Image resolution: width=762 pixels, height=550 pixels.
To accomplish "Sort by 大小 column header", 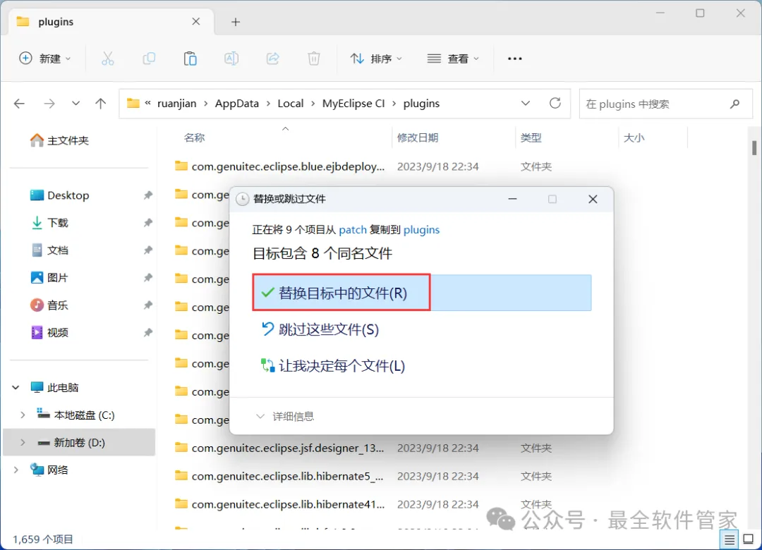I will point(634,138).
